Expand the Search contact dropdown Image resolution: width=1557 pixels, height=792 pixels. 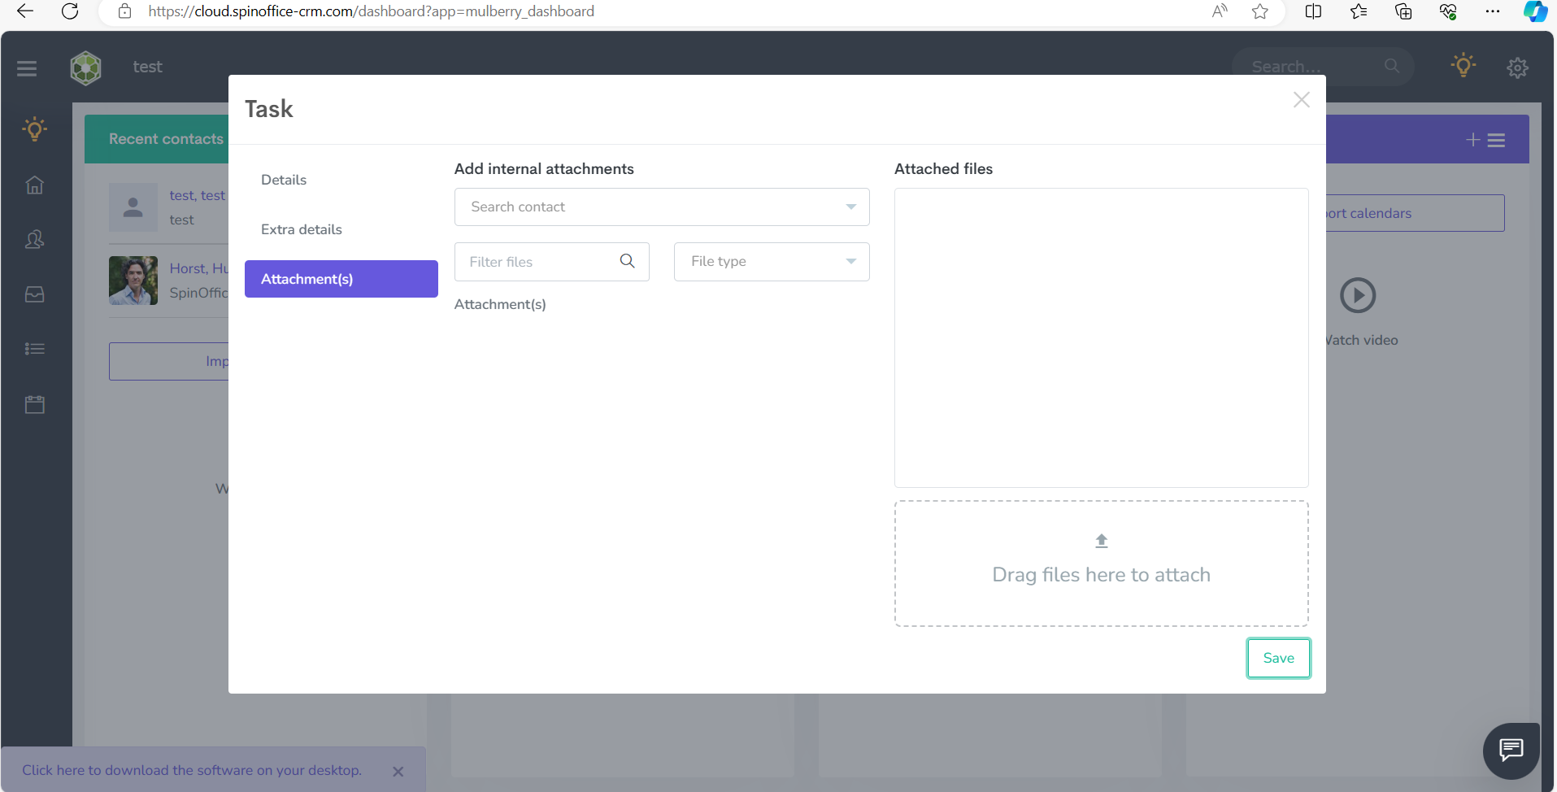tap(662, 207)
